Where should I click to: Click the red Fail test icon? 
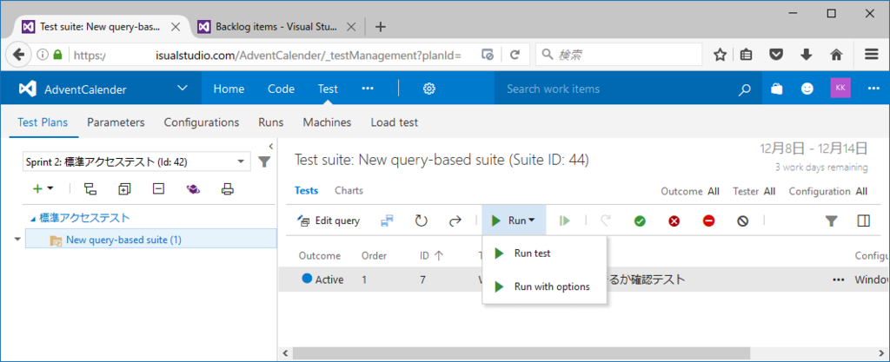[674, 221]
